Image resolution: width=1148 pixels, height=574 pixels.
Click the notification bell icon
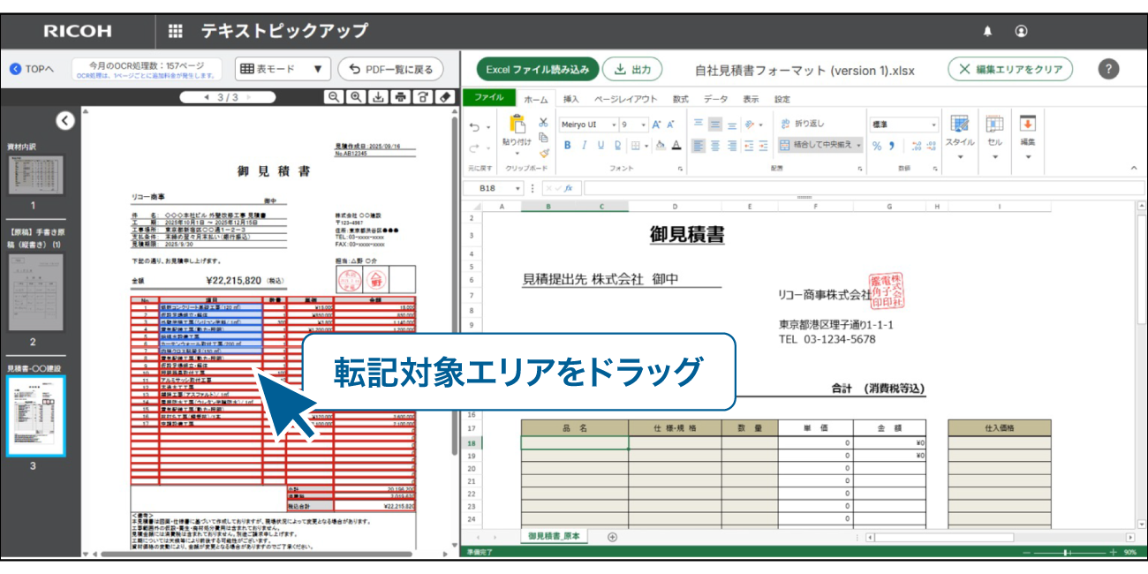987,31
